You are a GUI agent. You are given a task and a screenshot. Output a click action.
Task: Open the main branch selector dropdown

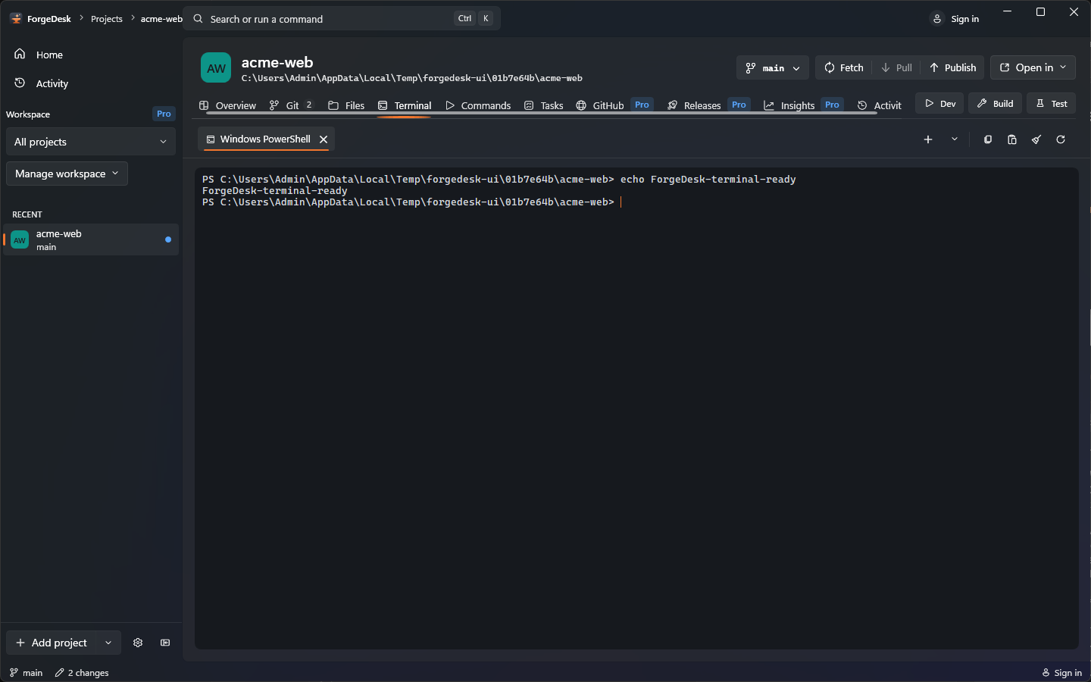click(773, 67)
